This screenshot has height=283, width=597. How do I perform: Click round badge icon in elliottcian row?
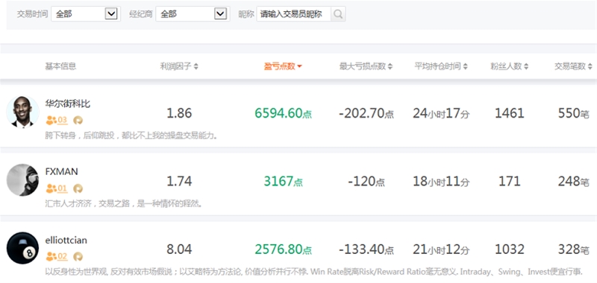coord(78,256)
